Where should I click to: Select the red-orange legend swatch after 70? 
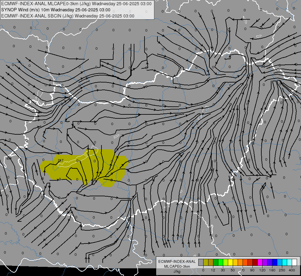[245, 262]
